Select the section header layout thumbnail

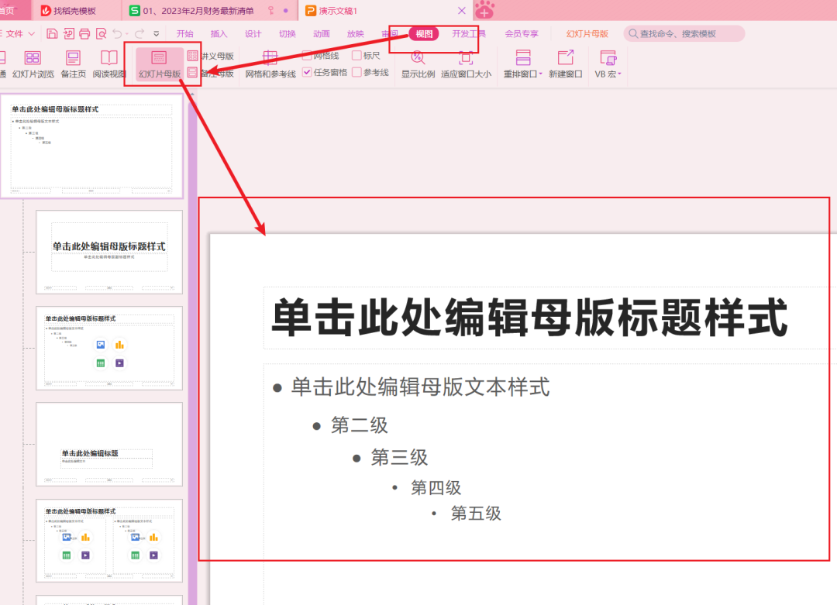point(109,445)
